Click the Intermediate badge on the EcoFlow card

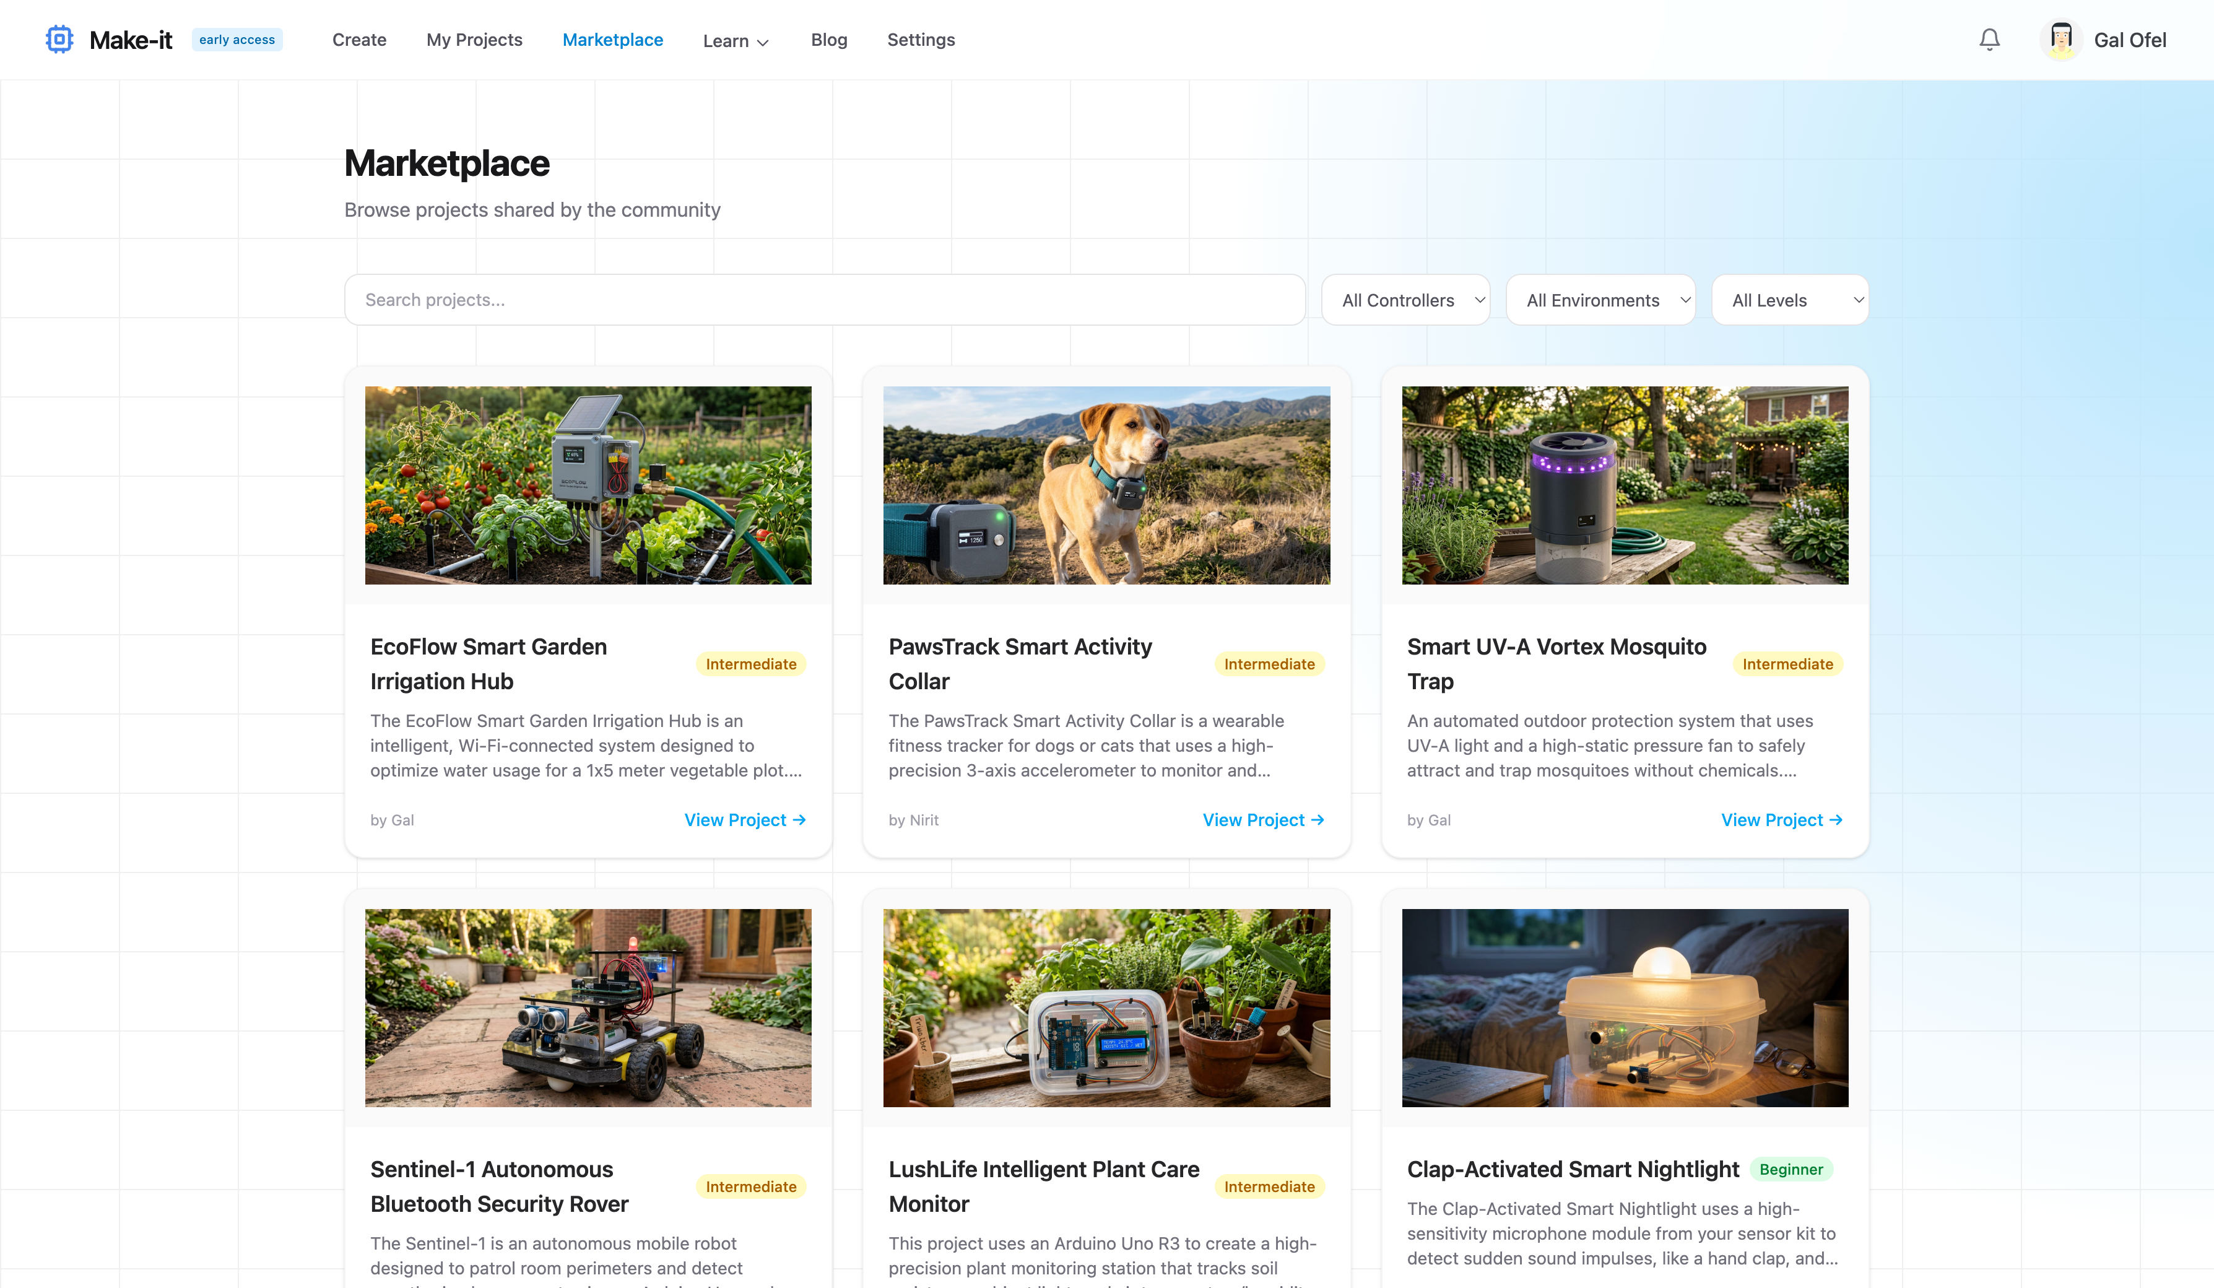(751, 664)
